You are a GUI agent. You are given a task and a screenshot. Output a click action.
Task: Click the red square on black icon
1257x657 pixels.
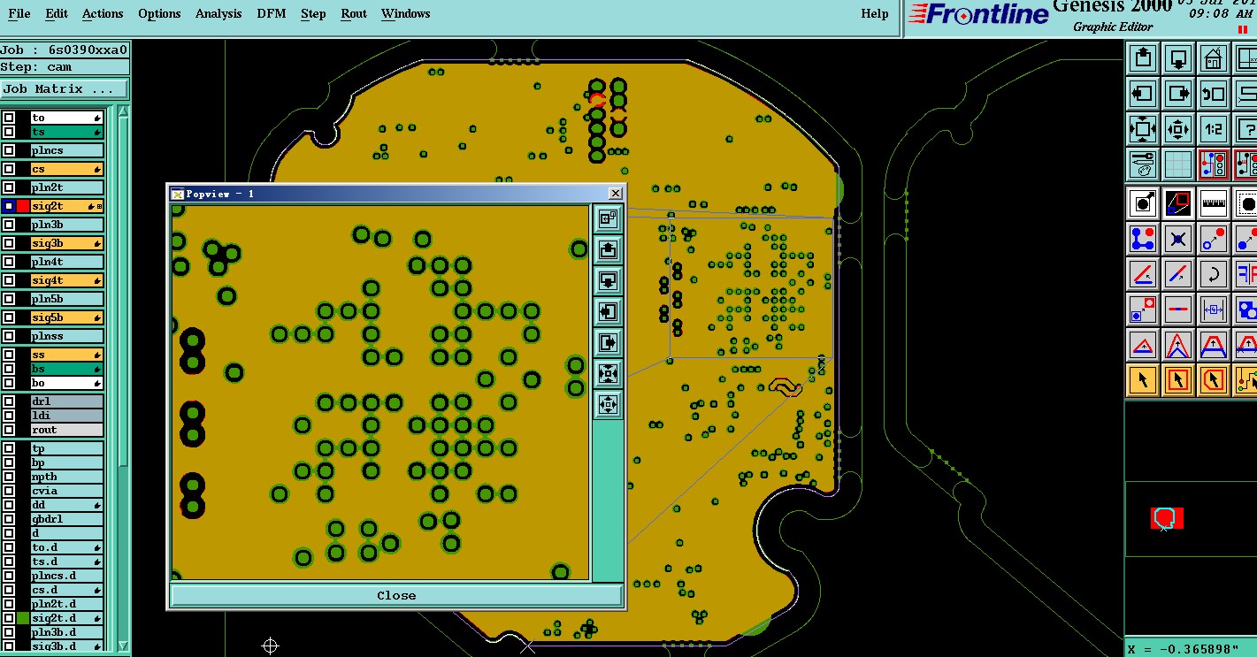click(x=1177, y=203)
